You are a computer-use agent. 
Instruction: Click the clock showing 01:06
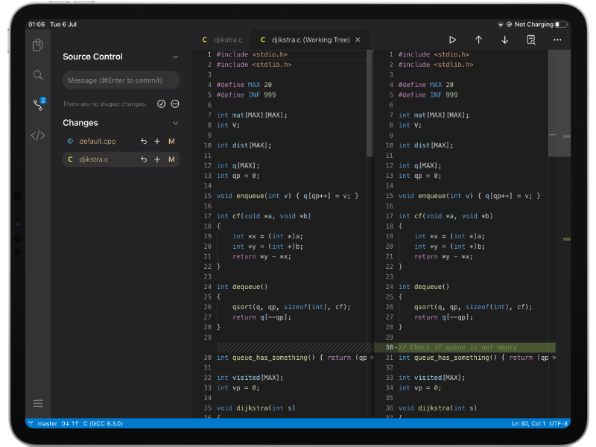point(37,25)
